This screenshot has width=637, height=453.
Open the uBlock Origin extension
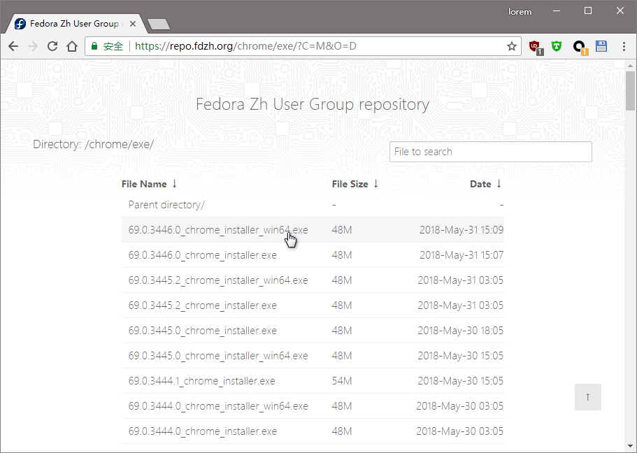(x=536, y=47)
